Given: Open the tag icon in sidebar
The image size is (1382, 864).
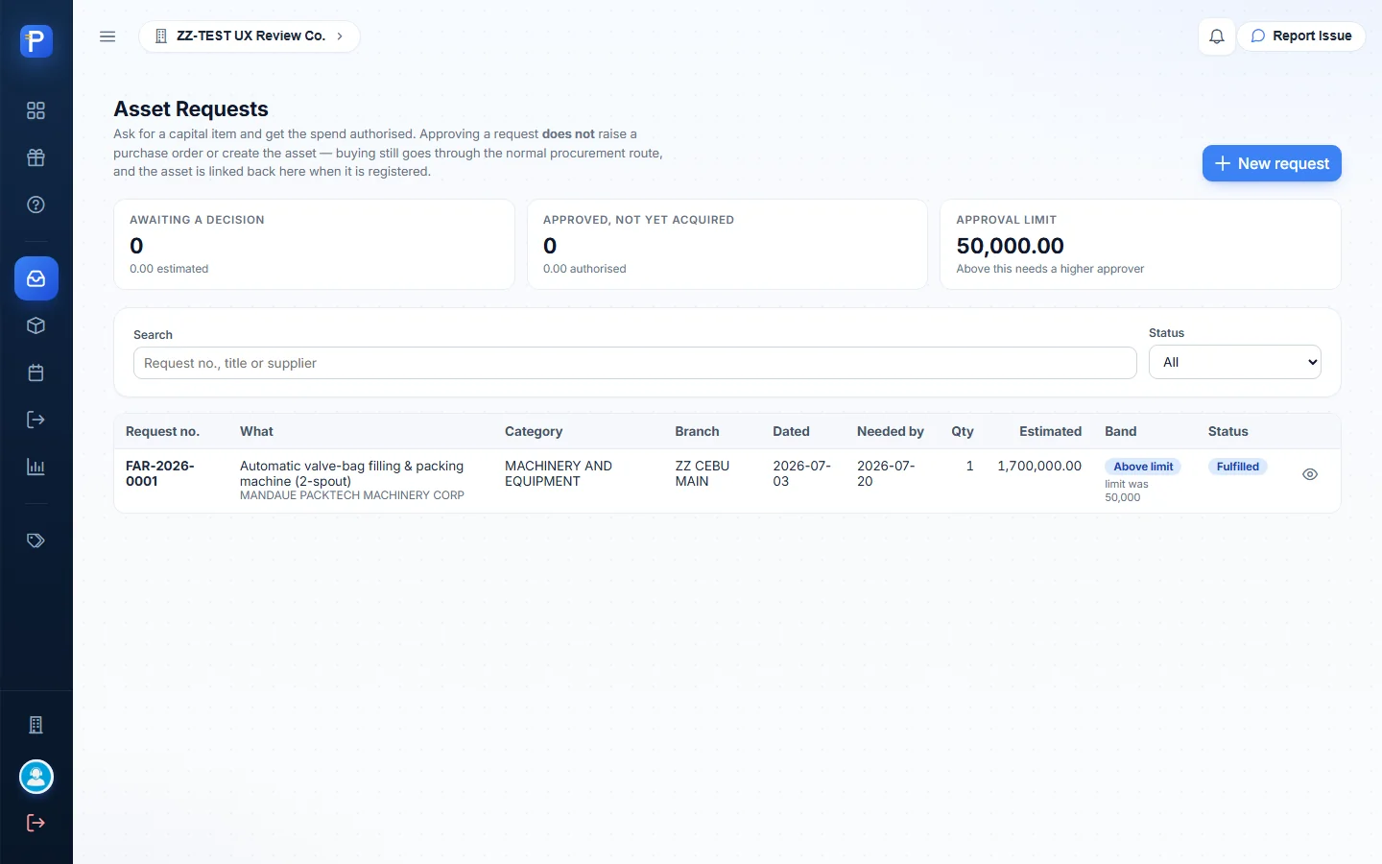Looking at the screenshot, I should (36, 540).
